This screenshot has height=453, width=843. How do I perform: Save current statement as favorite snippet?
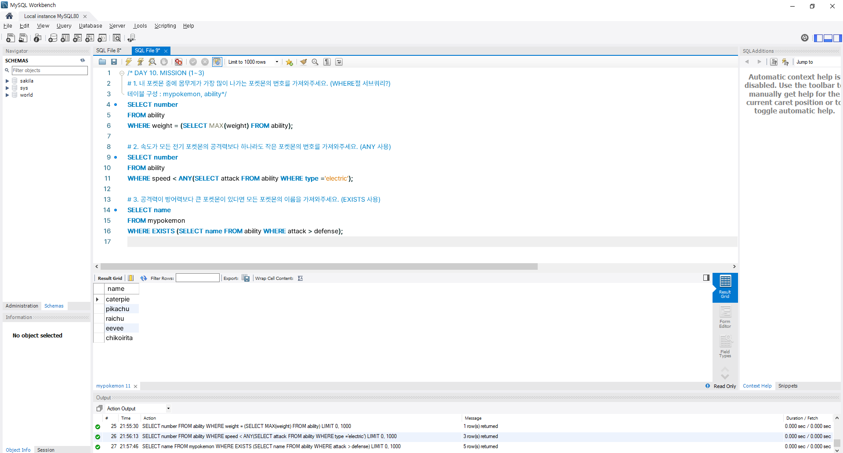click(x=289, y=62)
